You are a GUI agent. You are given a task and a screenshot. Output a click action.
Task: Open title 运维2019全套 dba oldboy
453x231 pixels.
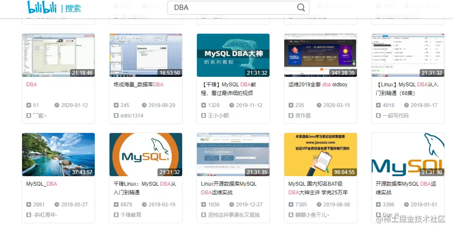[318, 85]
